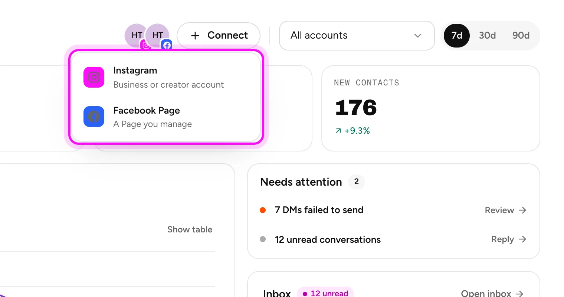Viewport: 564px width, 297px height.
Task: Click the Reply link
Action: (x=509, y=239)
